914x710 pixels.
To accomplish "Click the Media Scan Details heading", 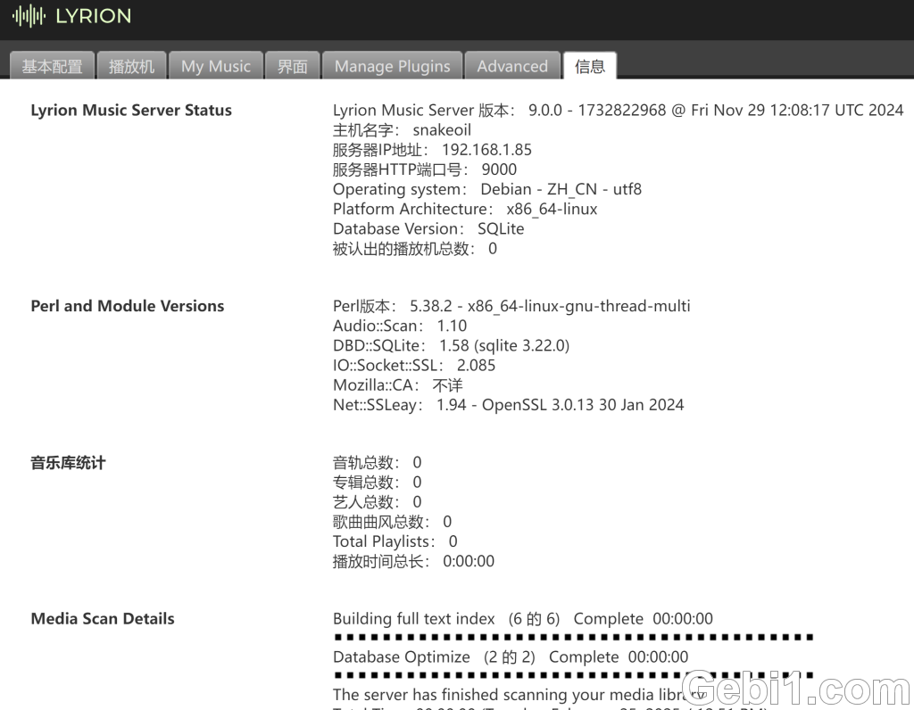I will (103, 618).
